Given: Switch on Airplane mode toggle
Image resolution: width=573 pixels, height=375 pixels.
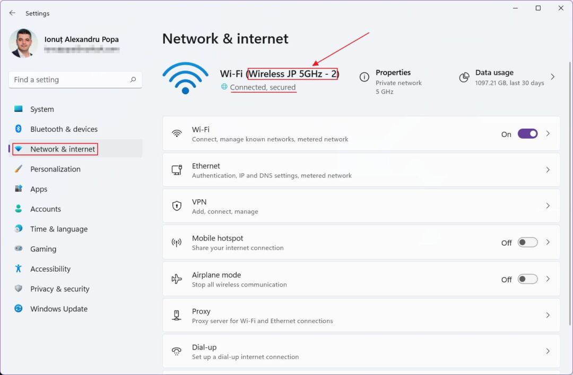Looking at the screenshot, I should pos(528,279).
